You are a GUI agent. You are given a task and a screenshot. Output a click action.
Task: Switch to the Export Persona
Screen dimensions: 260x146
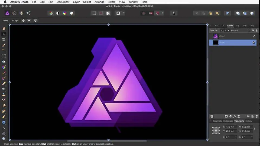28,13
